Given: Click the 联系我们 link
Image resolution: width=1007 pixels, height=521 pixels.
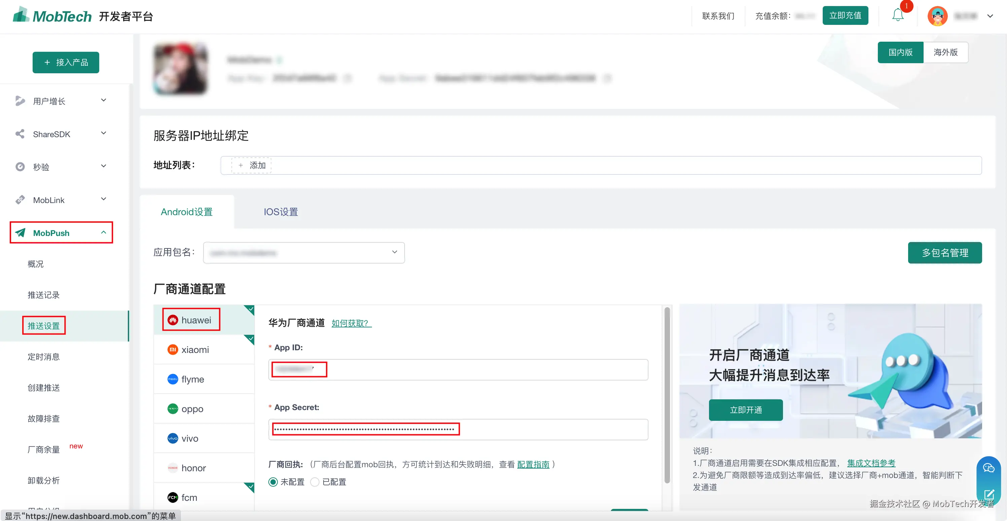Looking at the screenshot, I should point(718,16).
